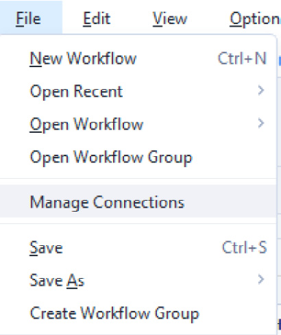Expand the Save As submenu chevron
Image resolution: width=281 pixels, height=335 pixels.
[x=261, y=280]
